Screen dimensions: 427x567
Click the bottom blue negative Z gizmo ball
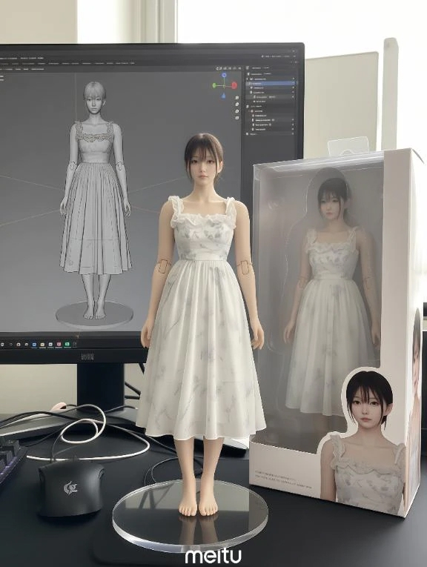click(224, 96)
